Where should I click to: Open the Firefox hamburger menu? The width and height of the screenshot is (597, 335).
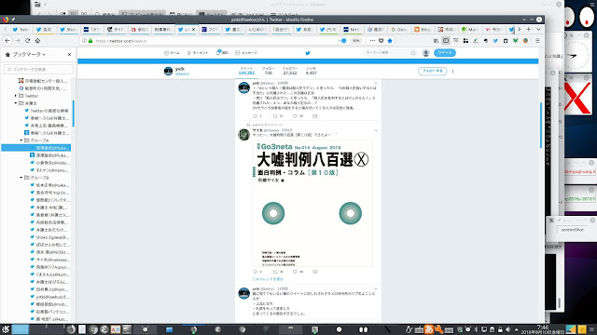537,41
